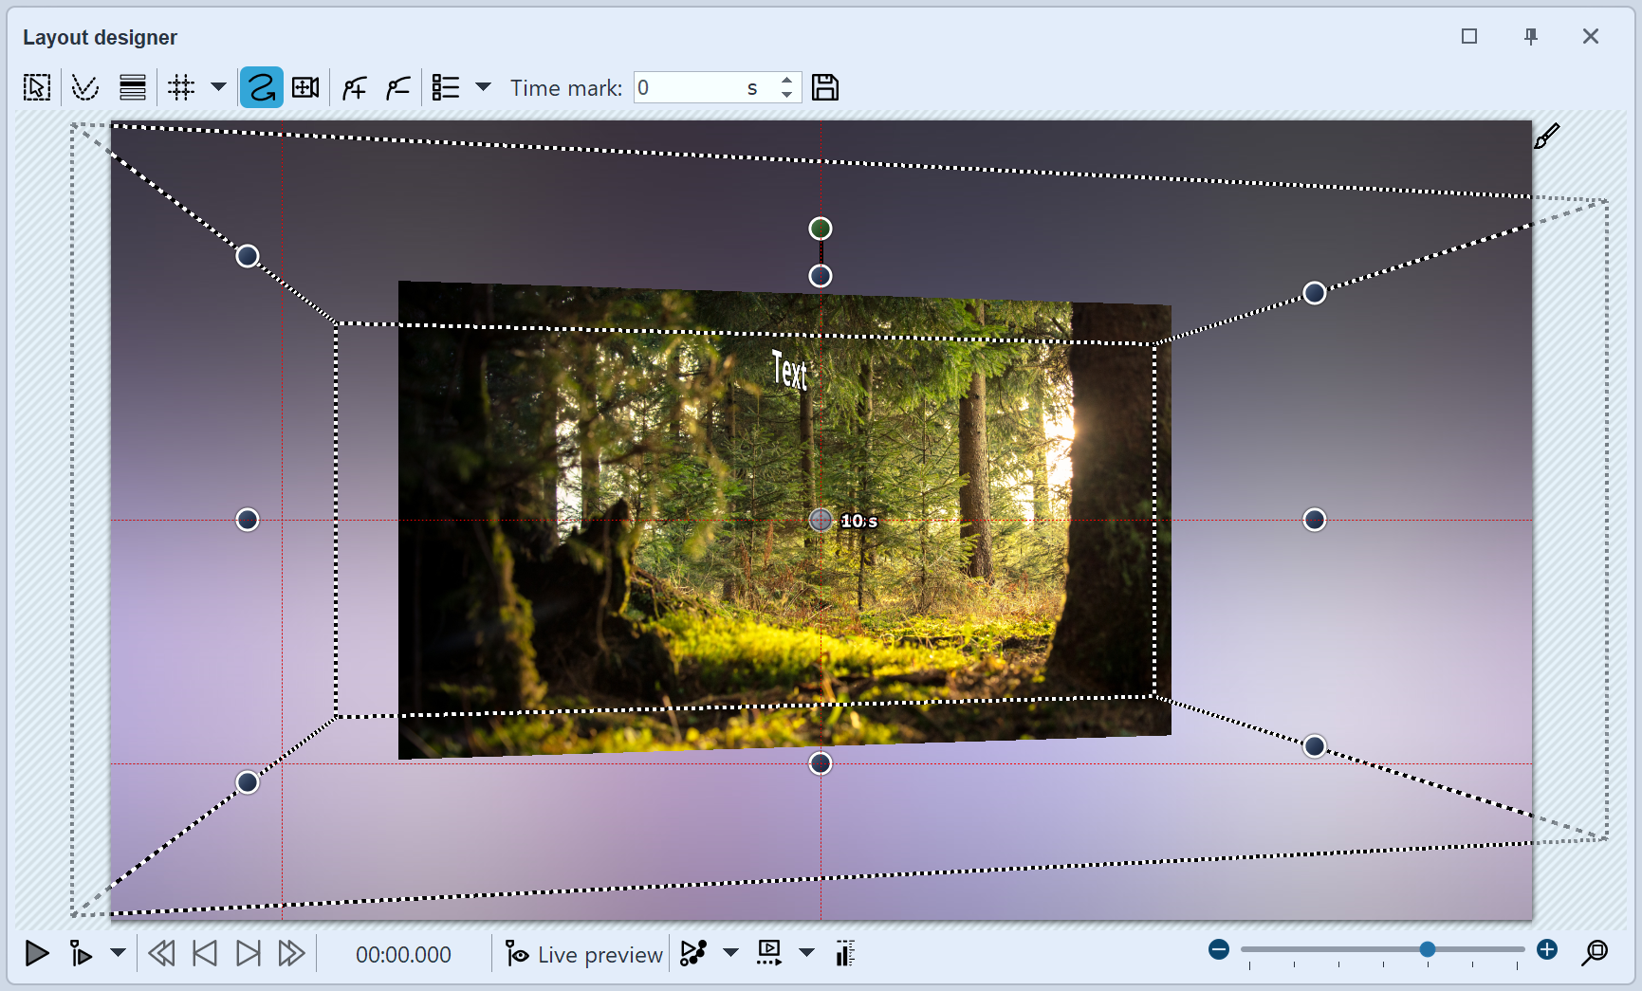
Task: Activate the curve smoothing tool
Action: point(85,86)
